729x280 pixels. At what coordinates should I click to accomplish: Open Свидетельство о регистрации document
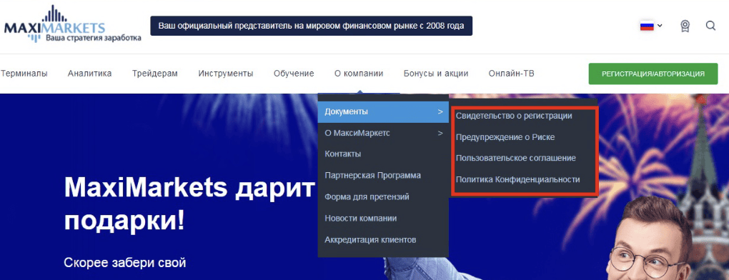tap(514, 116)
